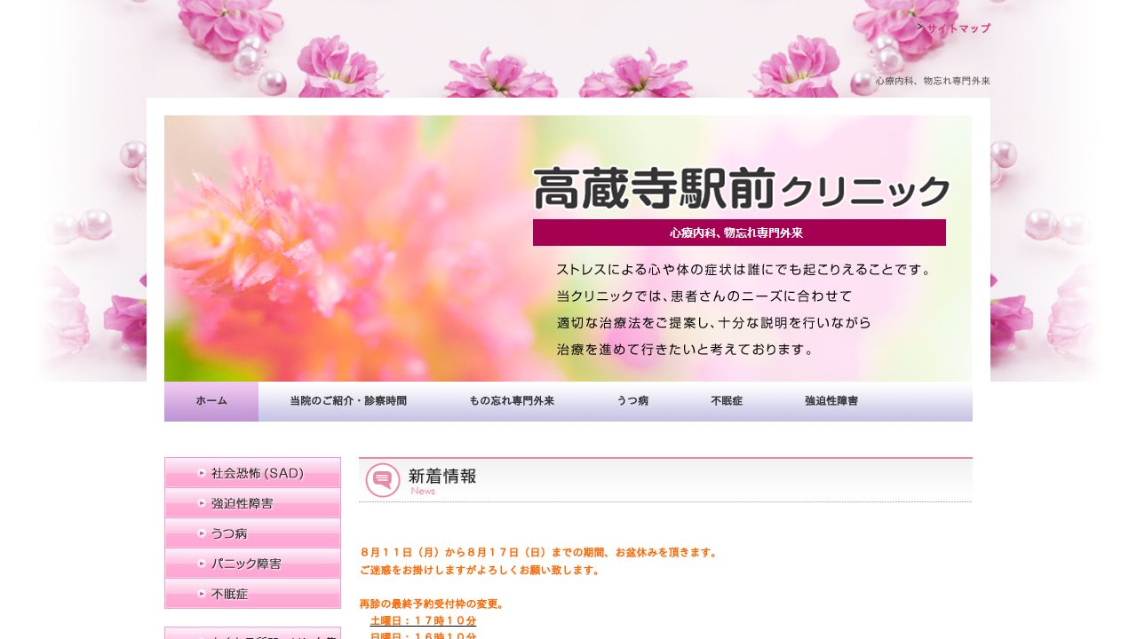This screenshot has width=1137, height=639.
Task: Click the speech bubble News icon
Action: [383, 480]
